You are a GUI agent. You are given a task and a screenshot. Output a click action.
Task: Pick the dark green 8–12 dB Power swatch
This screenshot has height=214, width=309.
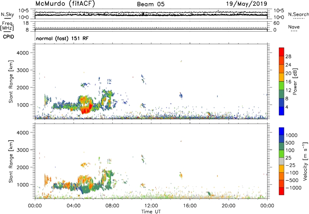(x=282, y=94)
